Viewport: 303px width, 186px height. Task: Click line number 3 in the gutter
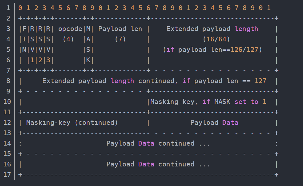coord(8,29)
